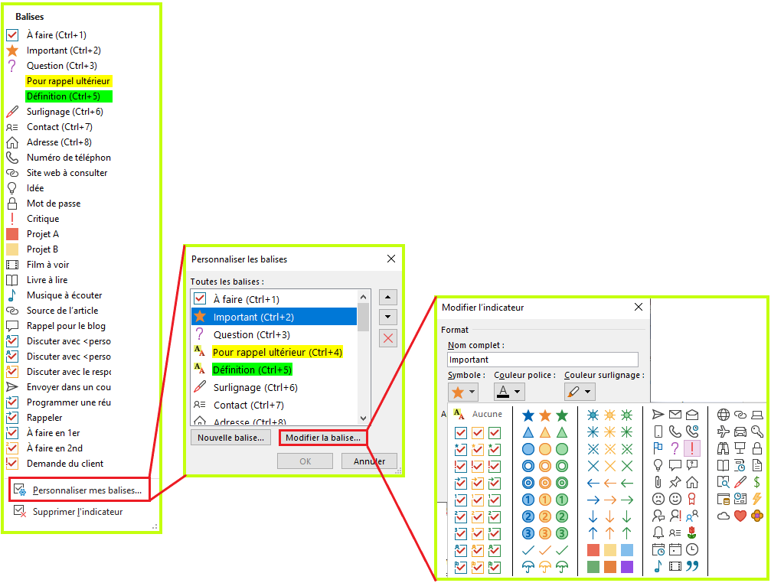This screenshot has height=583, width=771.
Task: Choose Supprimer l'indicateur menu item
Action: [x=77, y=512]
